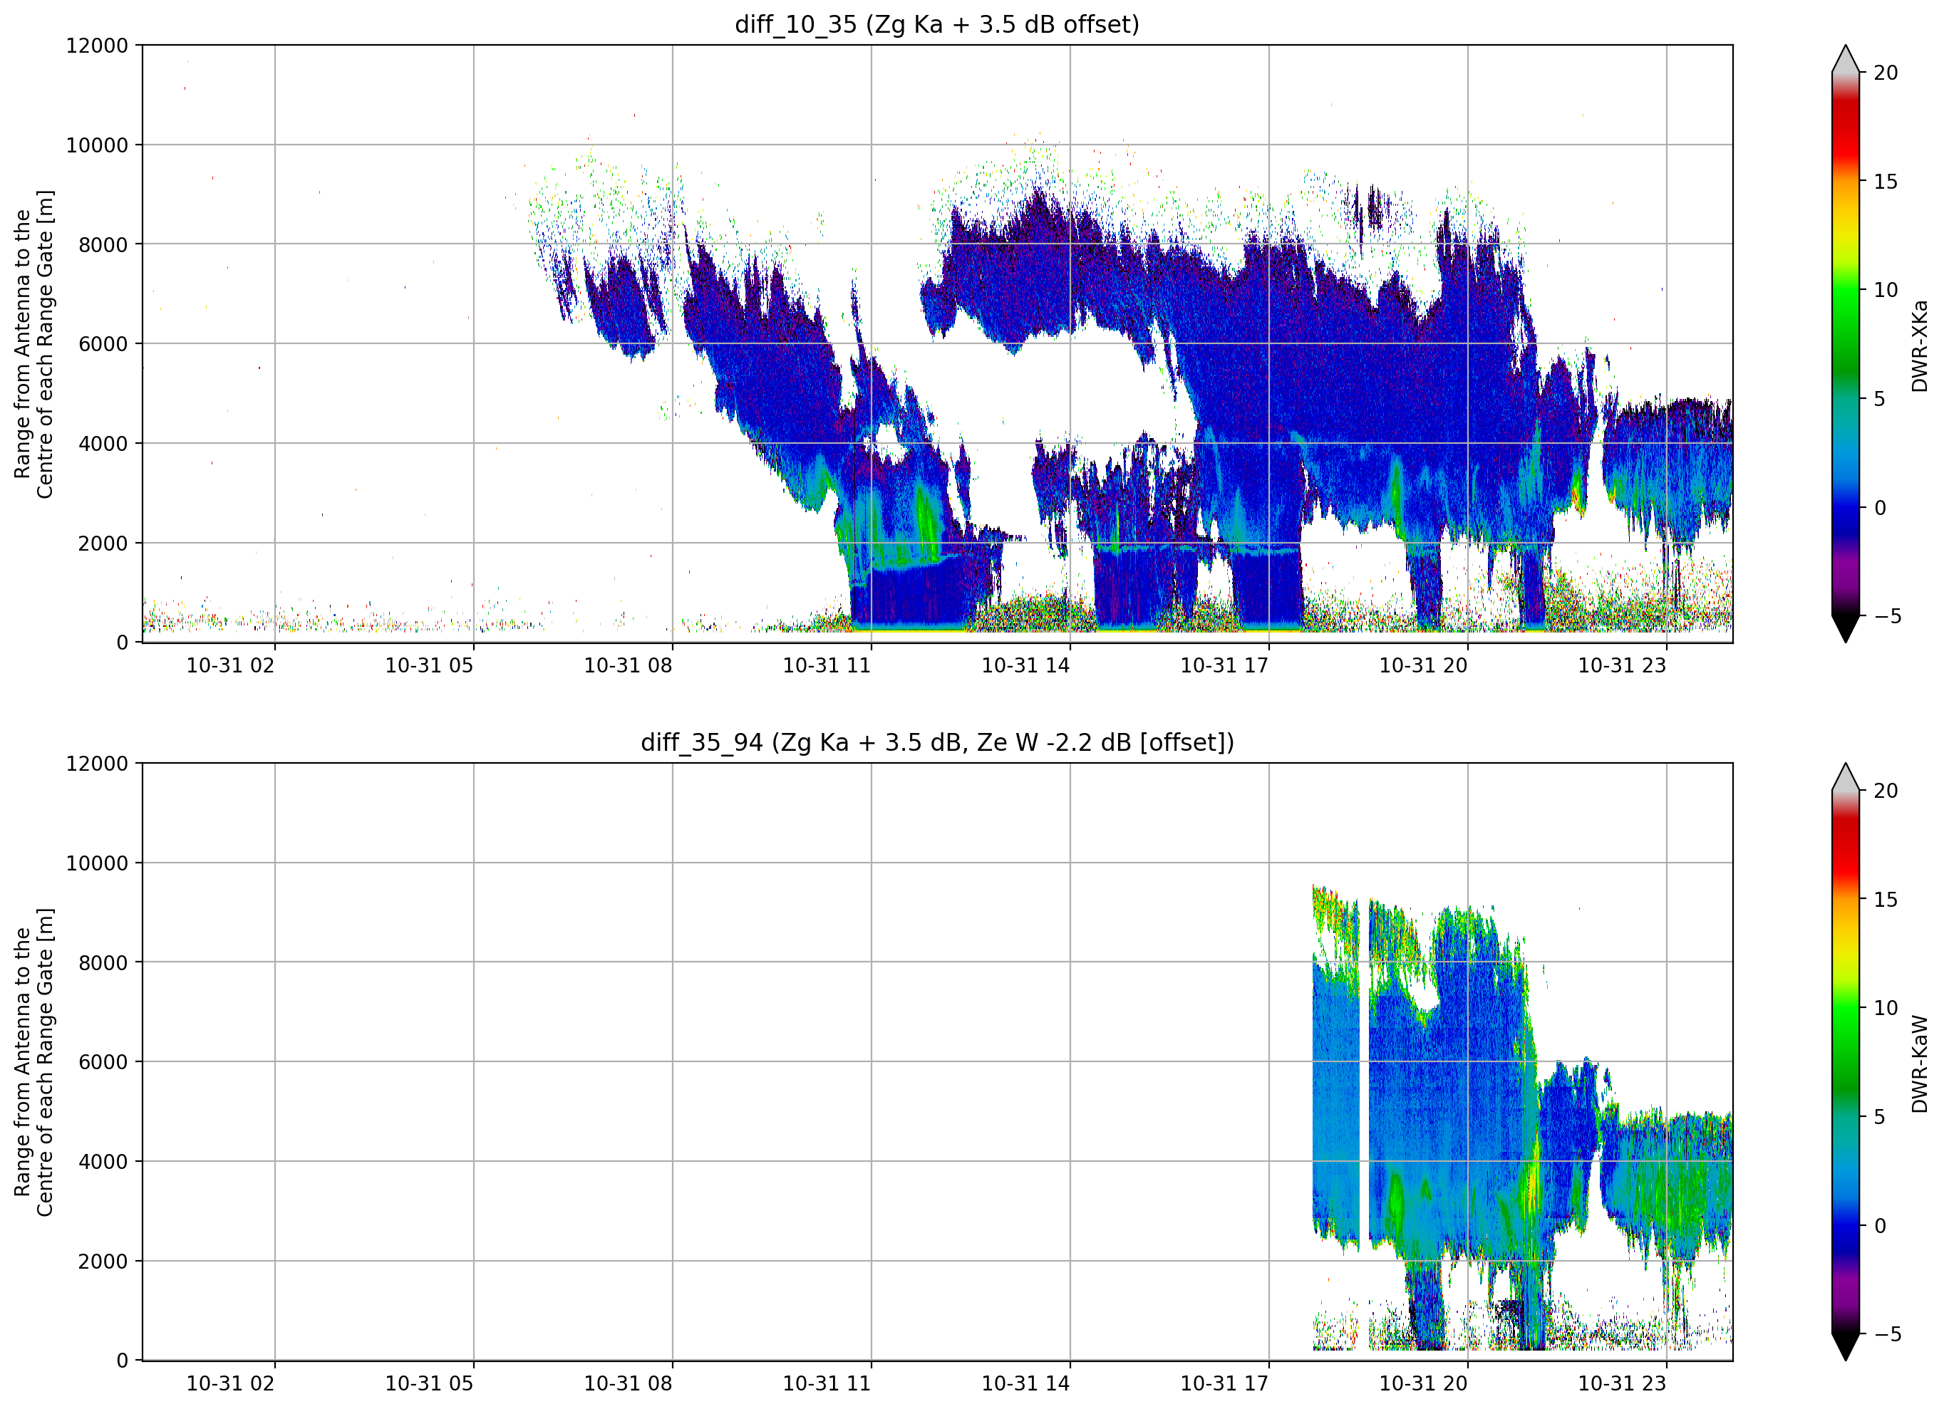Click x-tick "10-31 02" under bottom plot

(231, 1384)
